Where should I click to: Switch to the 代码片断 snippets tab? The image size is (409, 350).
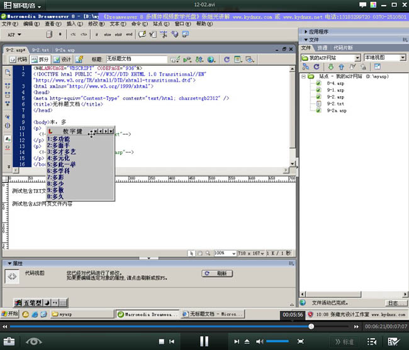click(x=343, y=48)
